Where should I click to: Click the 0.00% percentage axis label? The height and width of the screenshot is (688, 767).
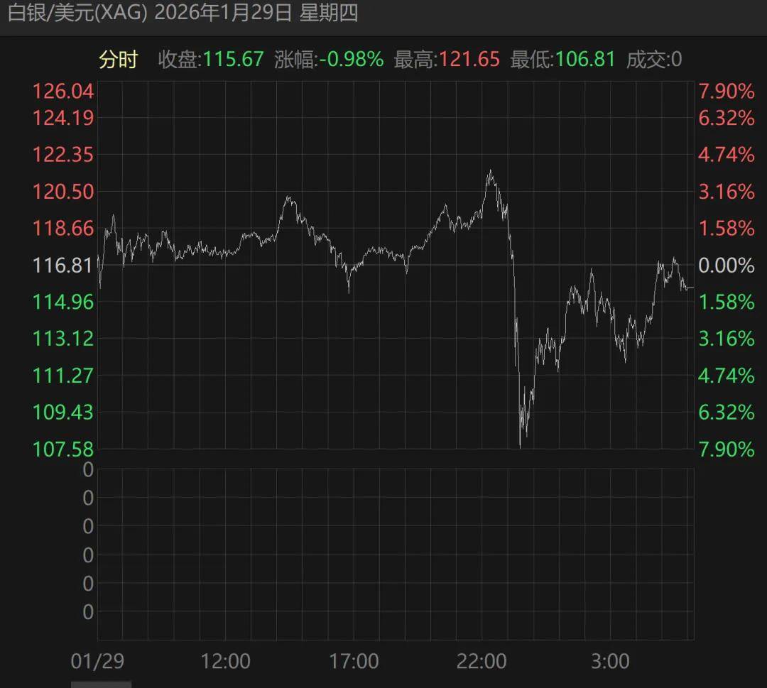(726, 266)
